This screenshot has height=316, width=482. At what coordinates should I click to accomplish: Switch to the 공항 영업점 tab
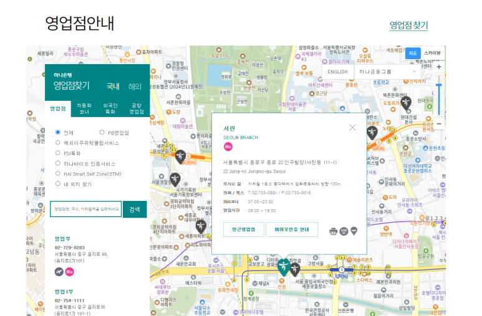click(x=137, y=109)
